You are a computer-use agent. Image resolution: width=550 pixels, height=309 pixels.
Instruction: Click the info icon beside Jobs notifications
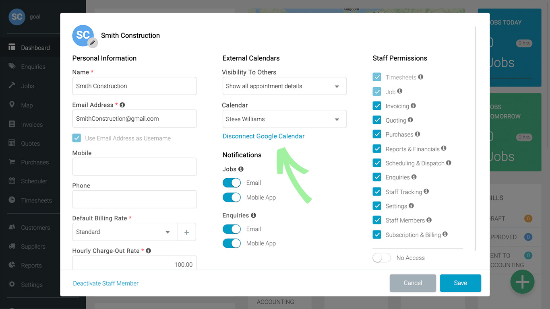coord(241,169)
